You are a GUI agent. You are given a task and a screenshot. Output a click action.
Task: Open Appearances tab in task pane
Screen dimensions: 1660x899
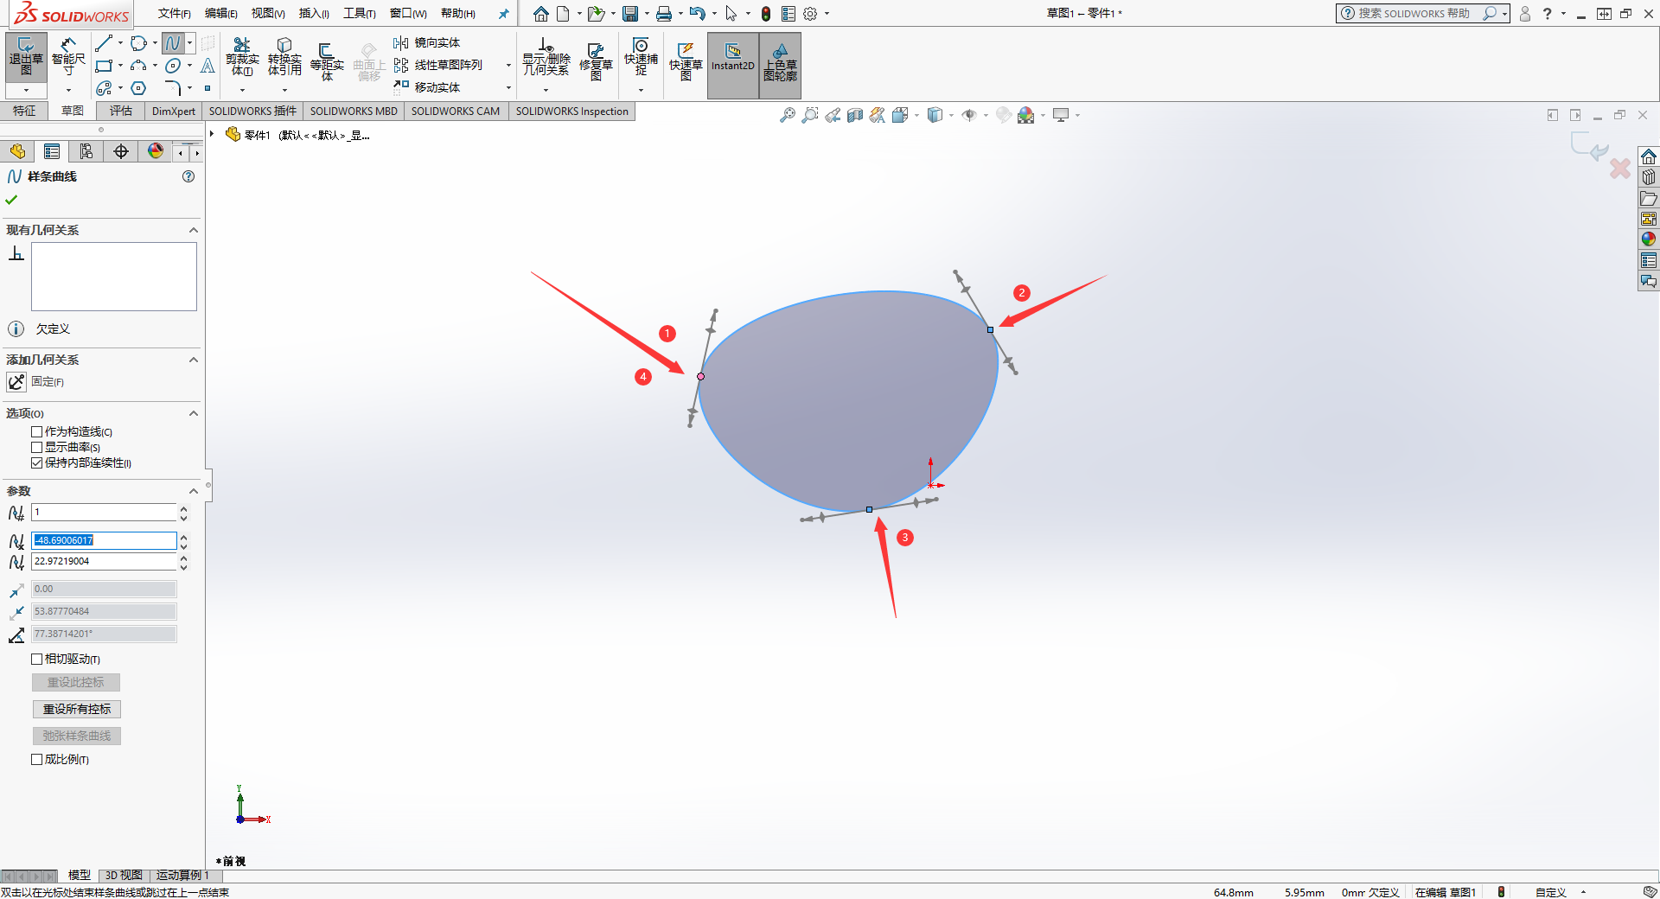pos(1649,239)
